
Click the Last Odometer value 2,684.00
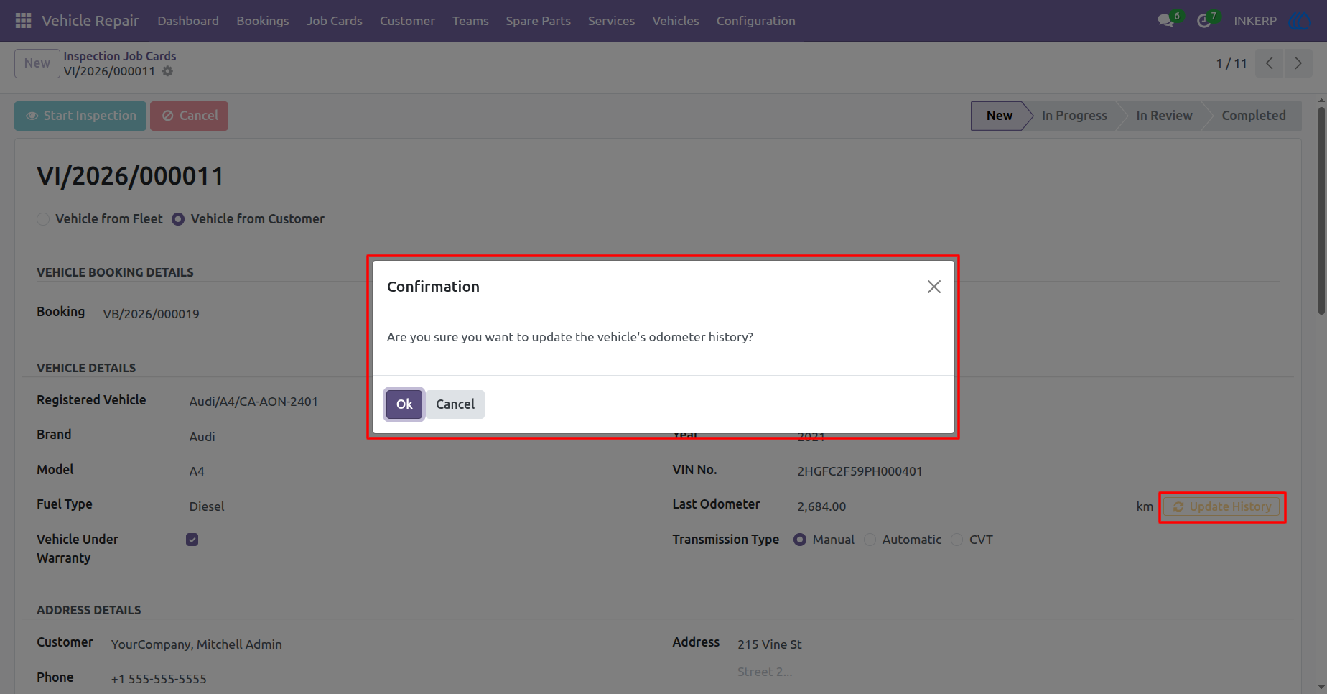tap(821, 506)
